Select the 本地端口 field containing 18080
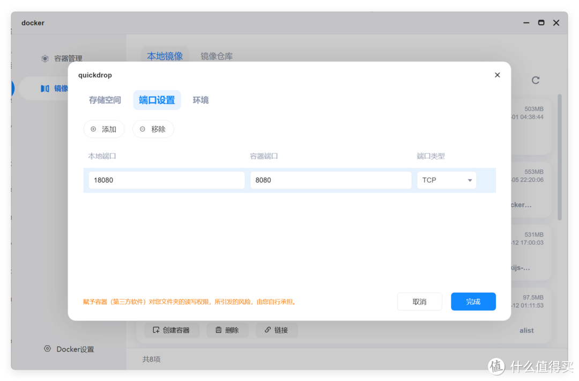The width and height of the screenshot is (579, 381). click(x=166, y=180)
